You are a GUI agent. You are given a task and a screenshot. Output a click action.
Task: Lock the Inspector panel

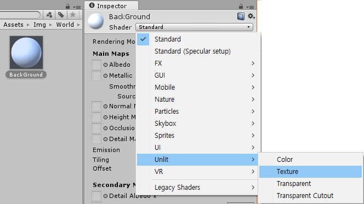(241, 7)
